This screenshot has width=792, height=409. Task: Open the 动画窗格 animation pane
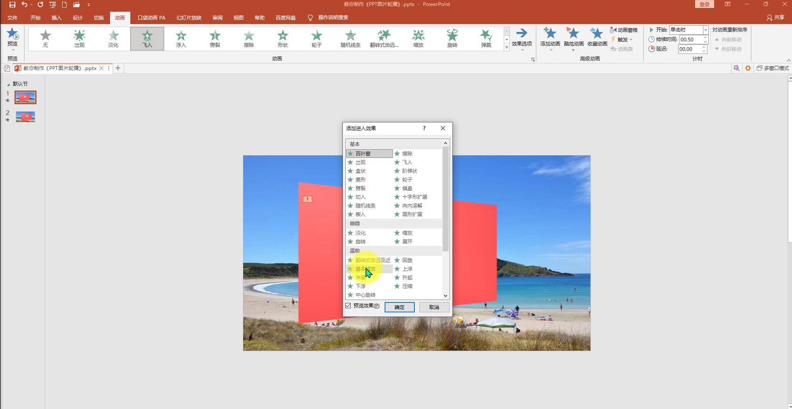pyautogui.click(x=624, y=30)
